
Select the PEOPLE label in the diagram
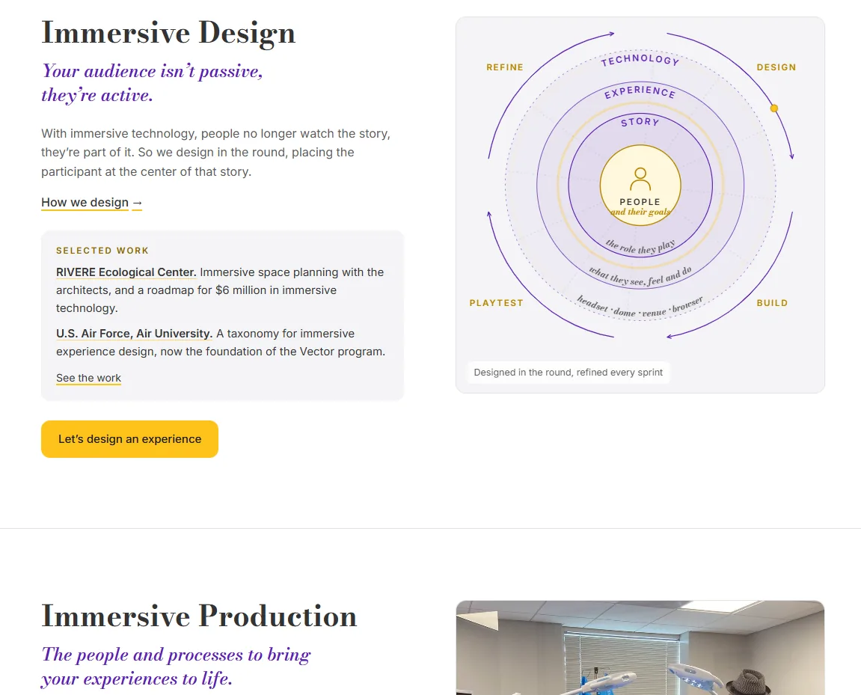[640, 202]
